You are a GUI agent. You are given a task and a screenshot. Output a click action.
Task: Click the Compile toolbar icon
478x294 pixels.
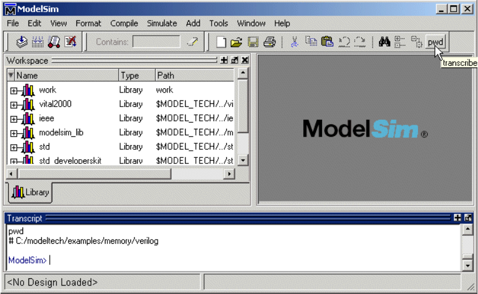22,42
